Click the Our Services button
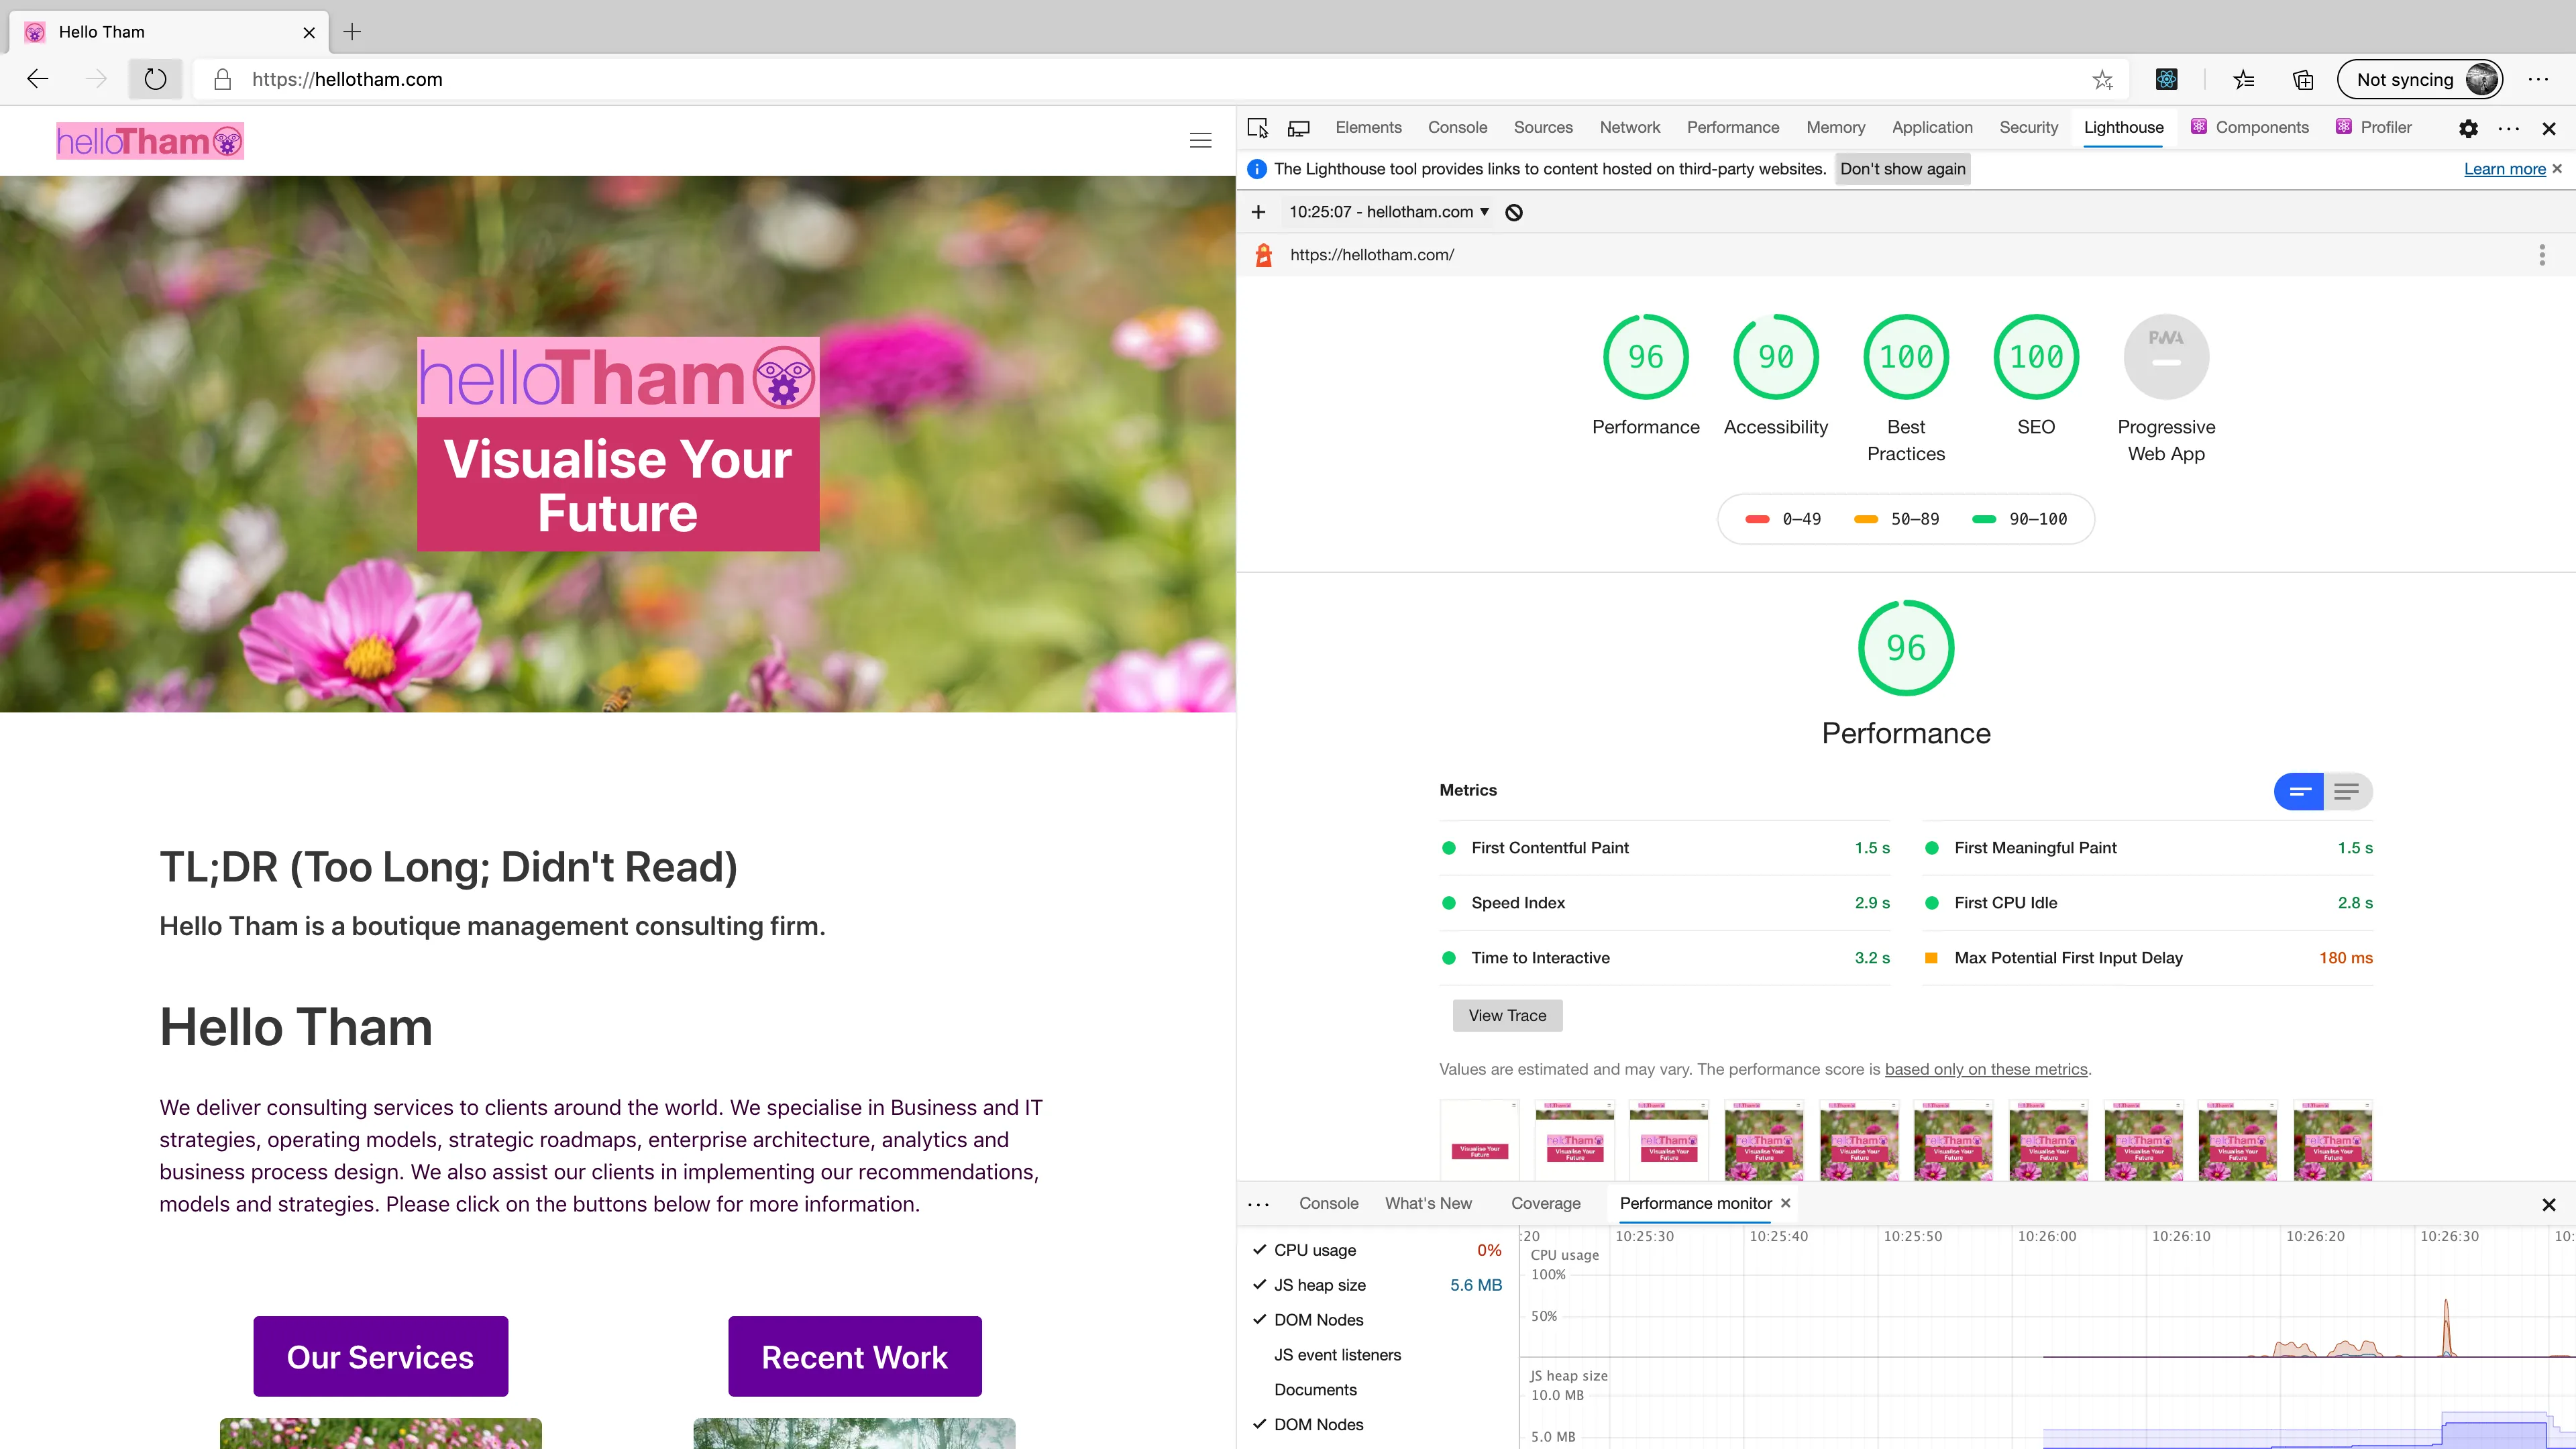The width and height of the screenshot is (2576, 1449). (380, 1357)
